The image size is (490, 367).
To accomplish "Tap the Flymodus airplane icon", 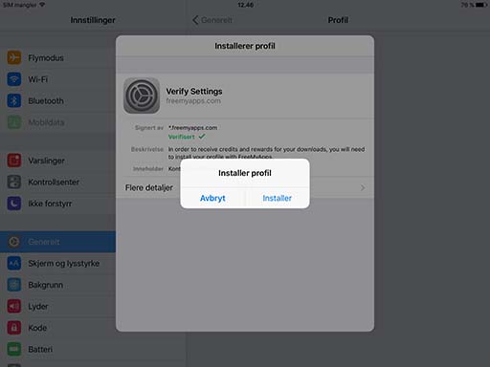I will point(14,57).
